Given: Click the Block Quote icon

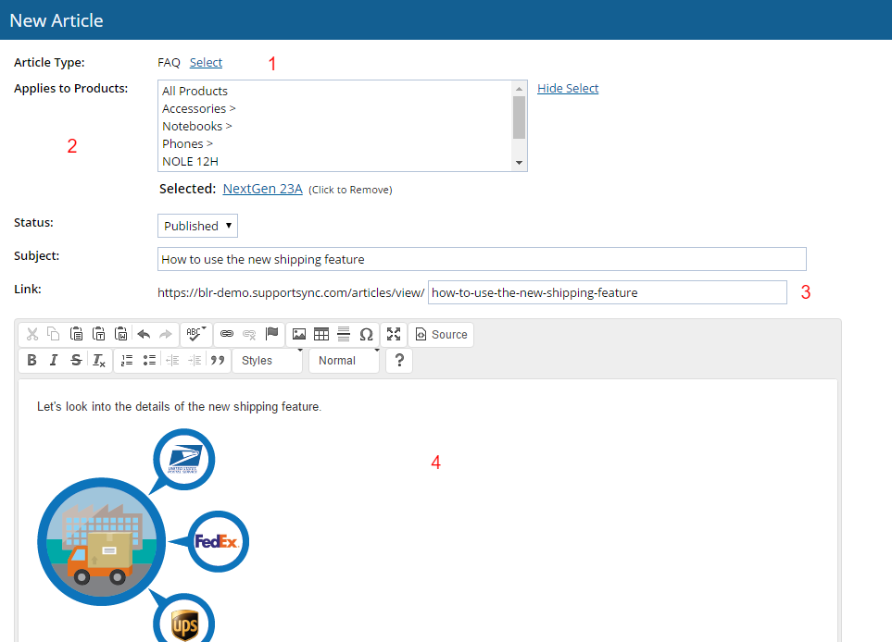Looking at the screenshot, I should pyautogui.click(x=218, y=361).
